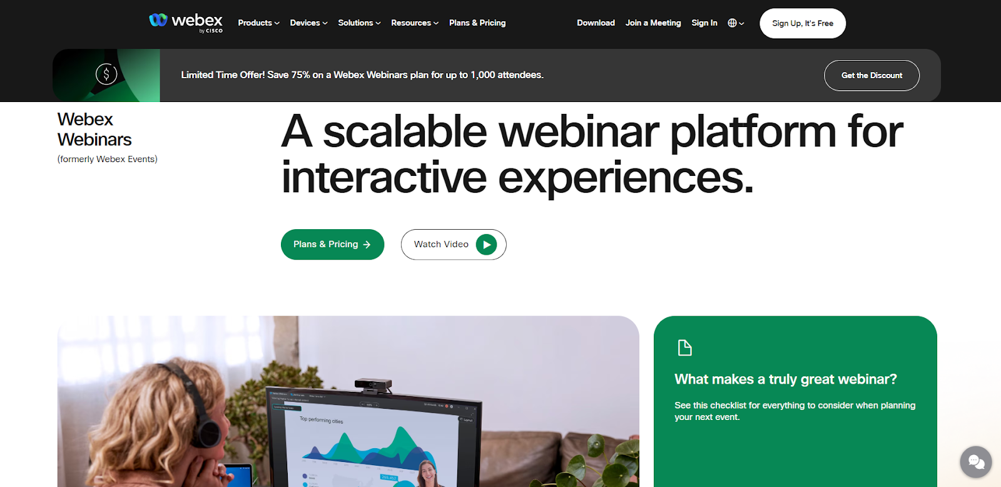Screen dimensions: 1001x487
Task: Click Get the Discount button
Action: click(871, 75)
